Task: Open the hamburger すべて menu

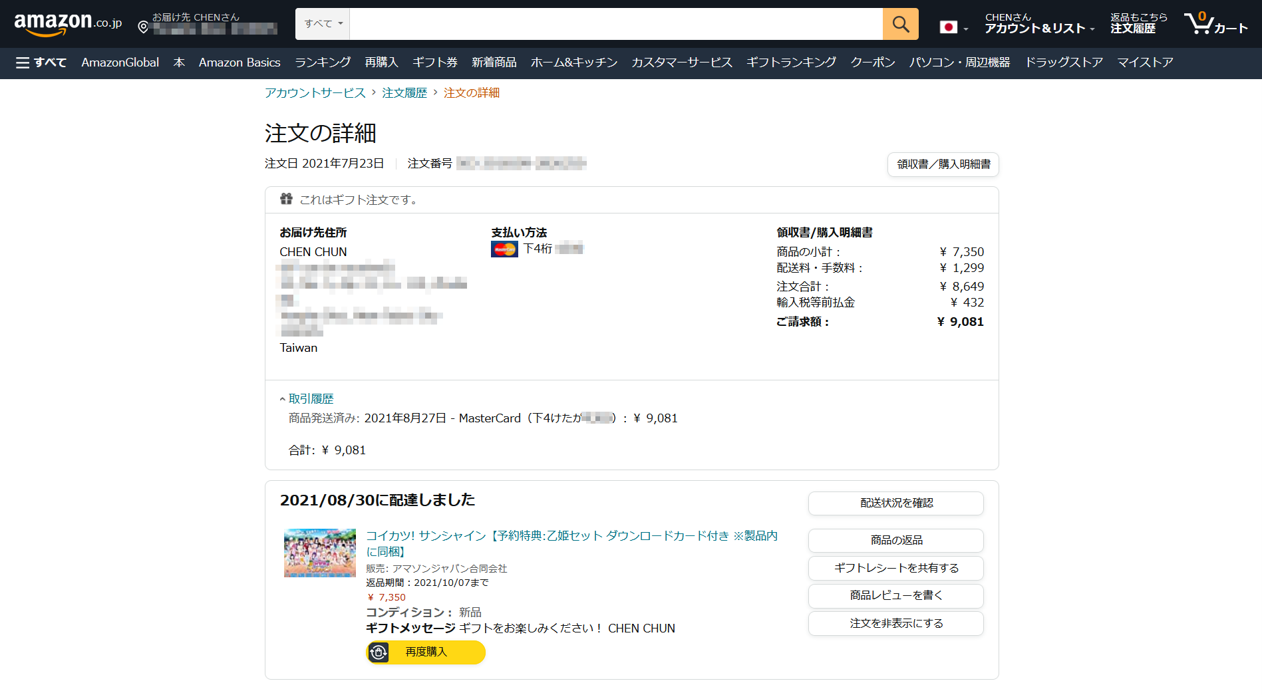Action: 41,63
